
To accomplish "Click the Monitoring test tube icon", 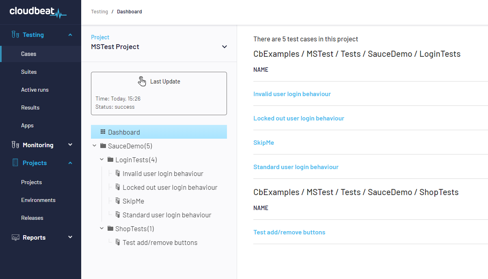I will (15, 145).
